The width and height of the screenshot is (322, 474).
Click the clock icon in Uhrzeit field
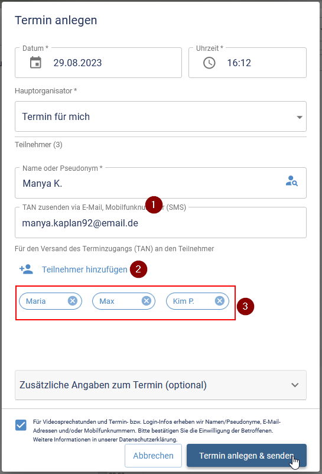pyautogui.click(x=209, y=63)
